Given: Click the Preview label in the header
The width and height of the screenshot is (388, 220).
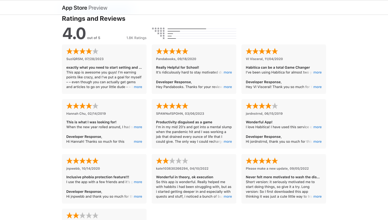Looking at the screenshot, I should (x=98, y=8).
